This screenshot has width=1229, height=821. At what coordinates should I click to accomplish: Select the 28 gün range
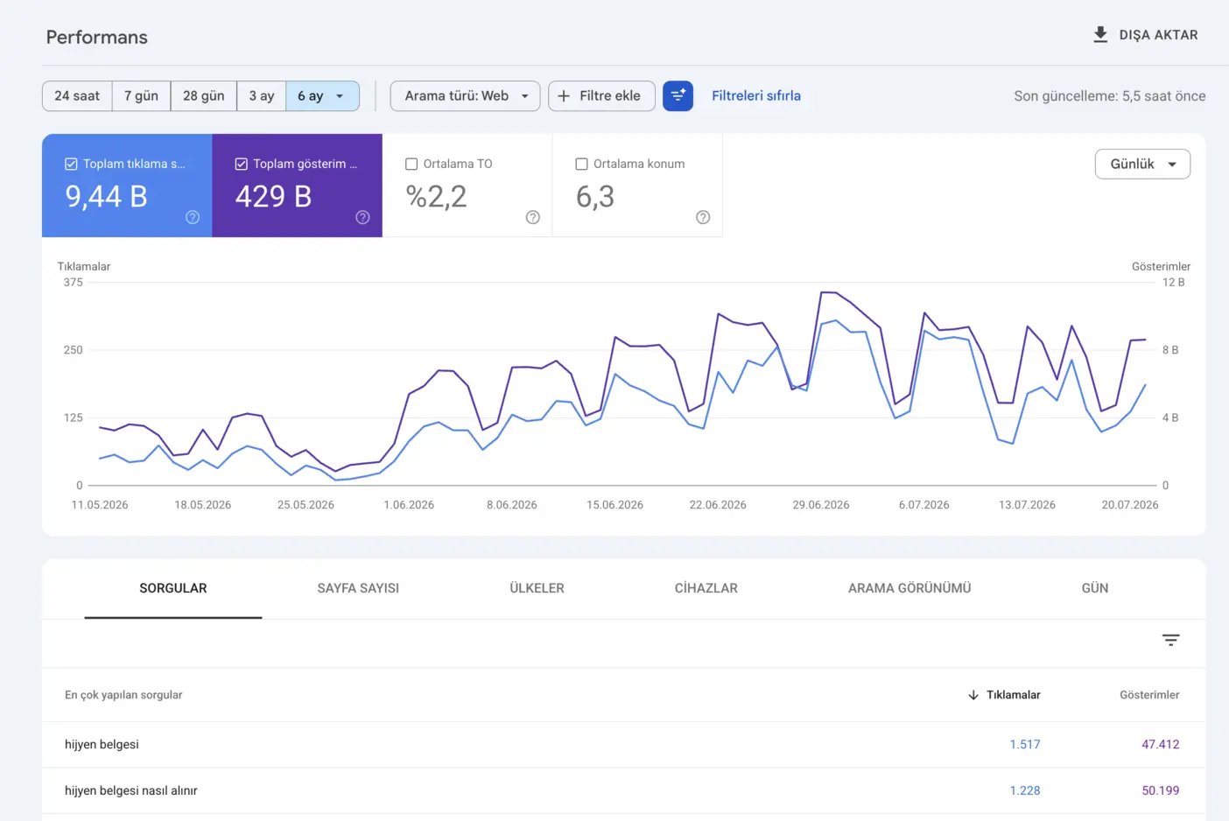203,95
